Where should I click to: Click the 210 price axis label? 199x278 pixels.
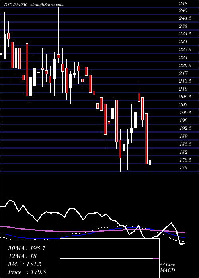point(183,89)
